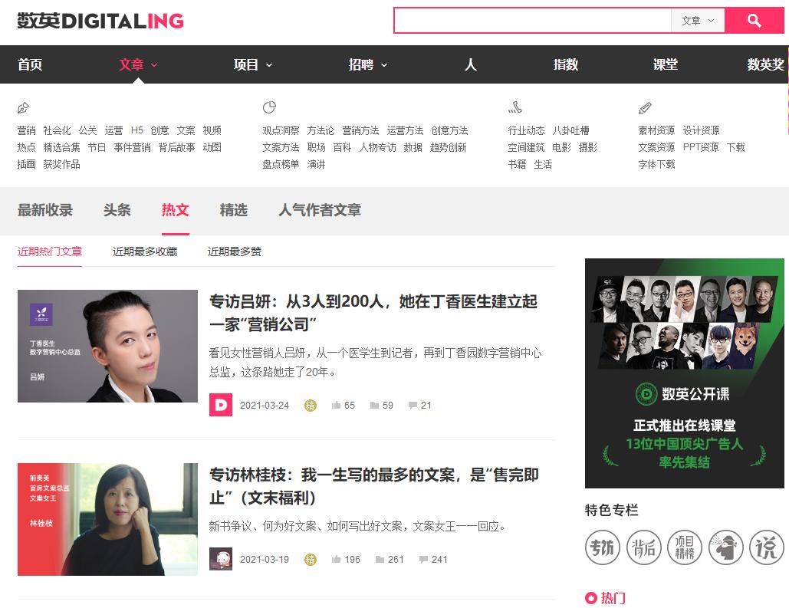Open the 文章 search type dropdown
This screenshot has height=608, width=789.
pyautogui.click(x=696, y=21)
